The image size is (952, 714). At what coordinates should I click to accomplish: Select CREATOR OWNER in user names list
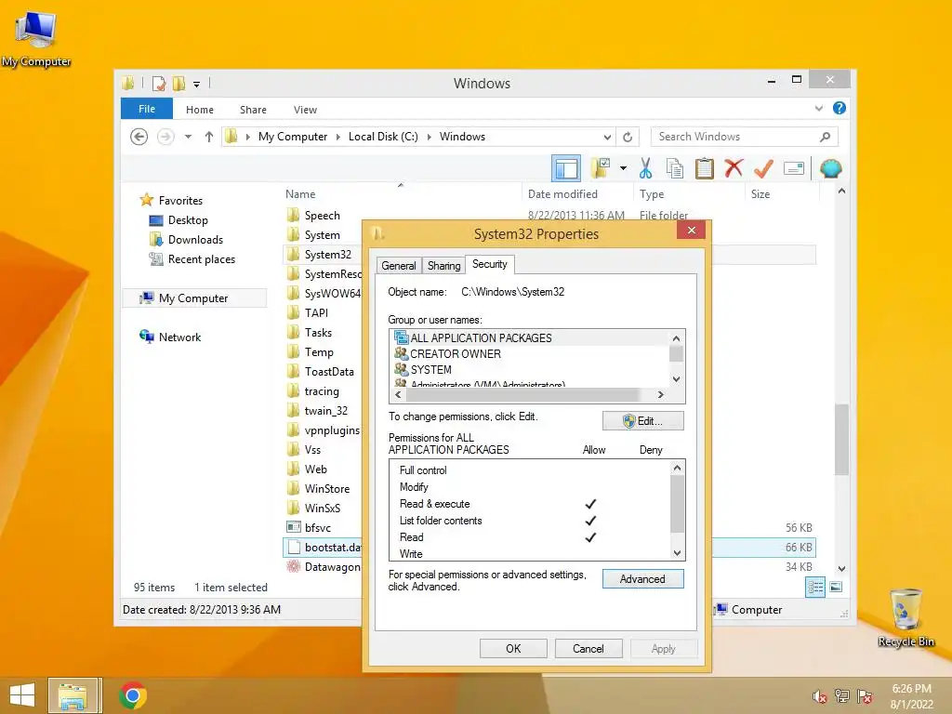point(456,354)
